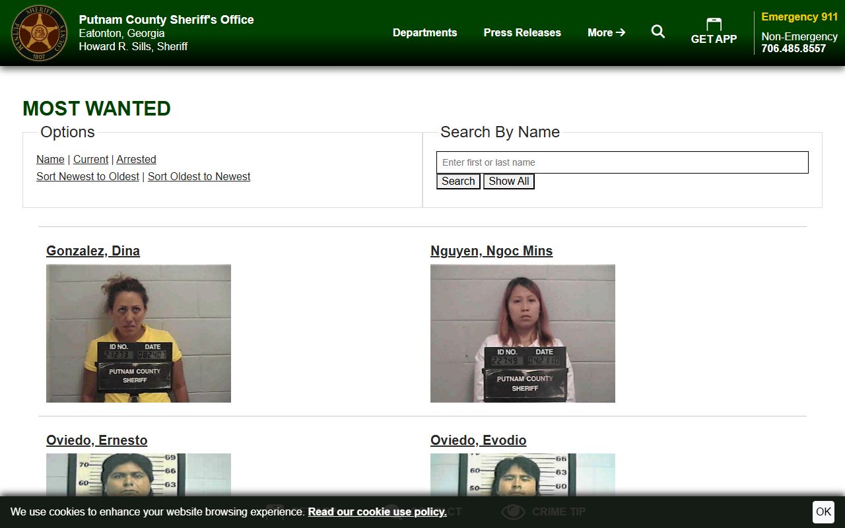Image resolution: width=845 pixels, height=528 pixels.
Task: Click Ernesto Oviedo mugshot photo
Action: click(x=139, y=475)
